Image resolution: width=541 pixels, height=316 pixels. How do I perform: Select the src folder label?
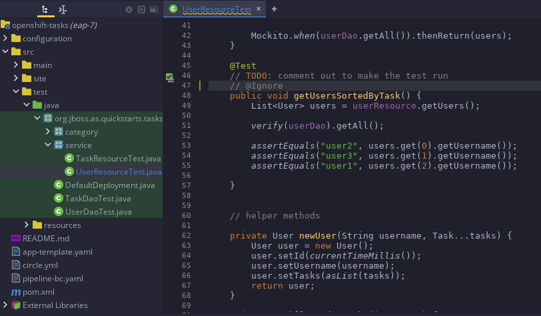click(x=28, y=52)
